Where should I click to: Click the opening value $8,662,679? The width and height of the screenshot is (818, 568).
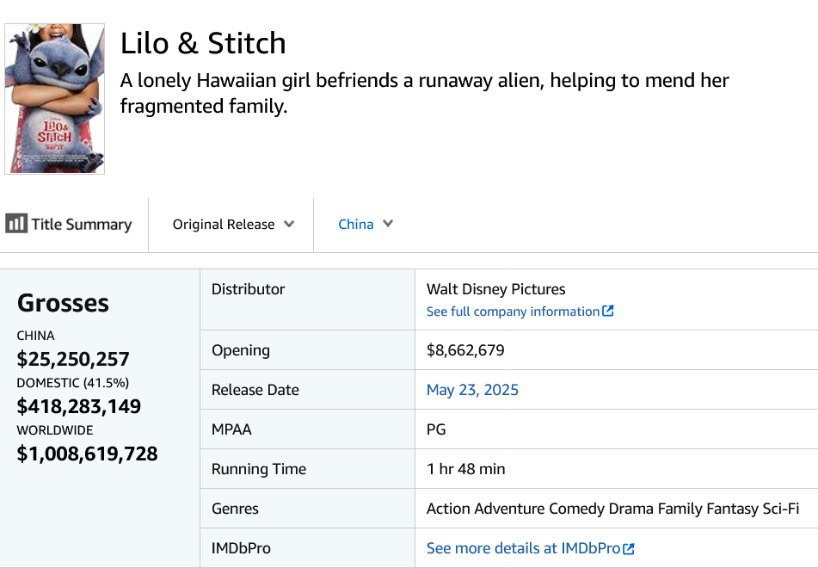click(x=465, y=350)
